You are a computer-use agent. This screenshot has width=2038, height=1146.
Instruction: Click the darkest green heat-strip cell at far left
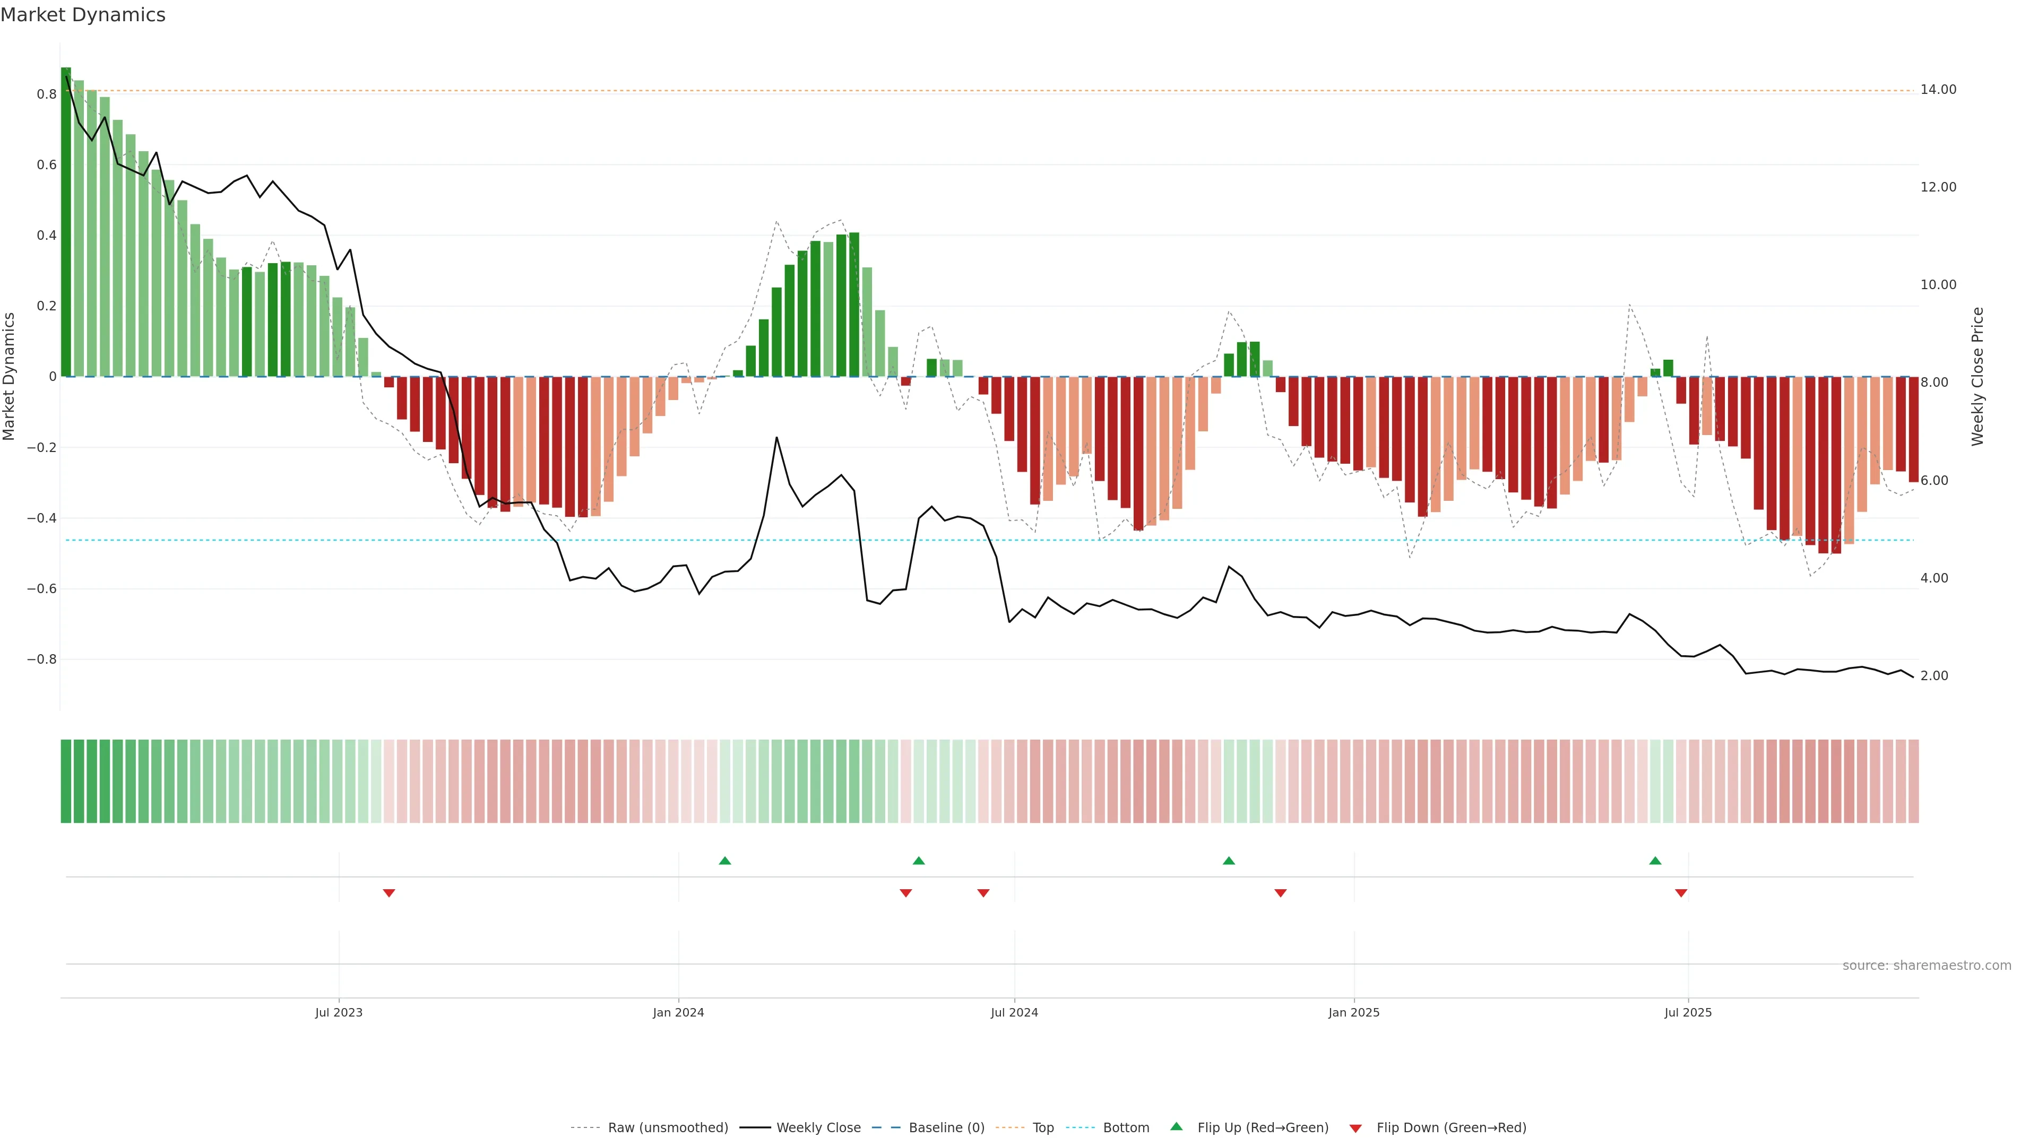[x=66, y=780]
